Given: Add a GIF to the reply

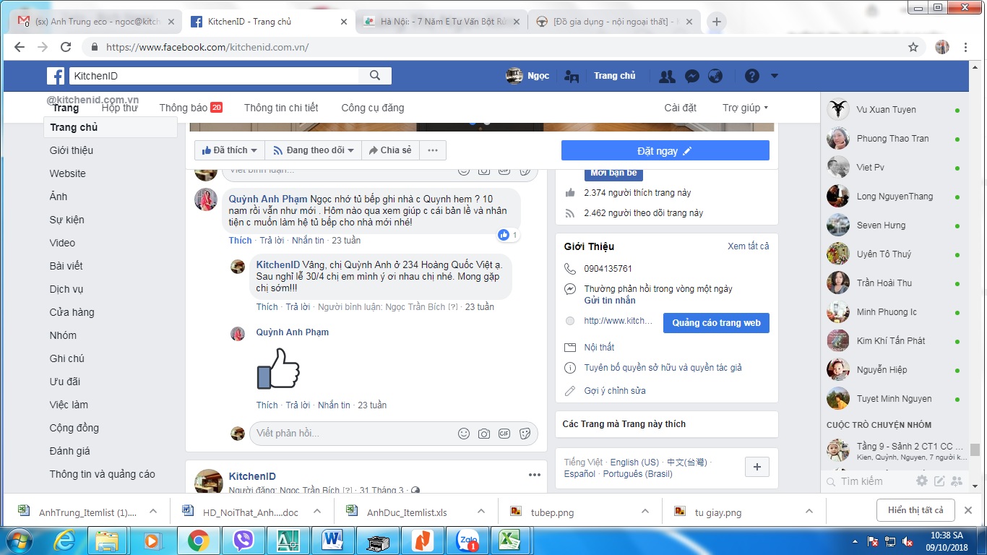Looking at the screenshot, I should coord(504,434).
